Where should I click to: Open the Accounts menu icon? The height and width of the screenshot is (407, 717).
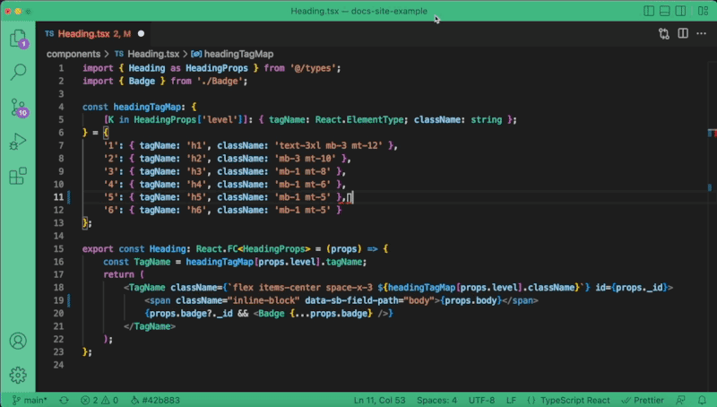point(18,342)
